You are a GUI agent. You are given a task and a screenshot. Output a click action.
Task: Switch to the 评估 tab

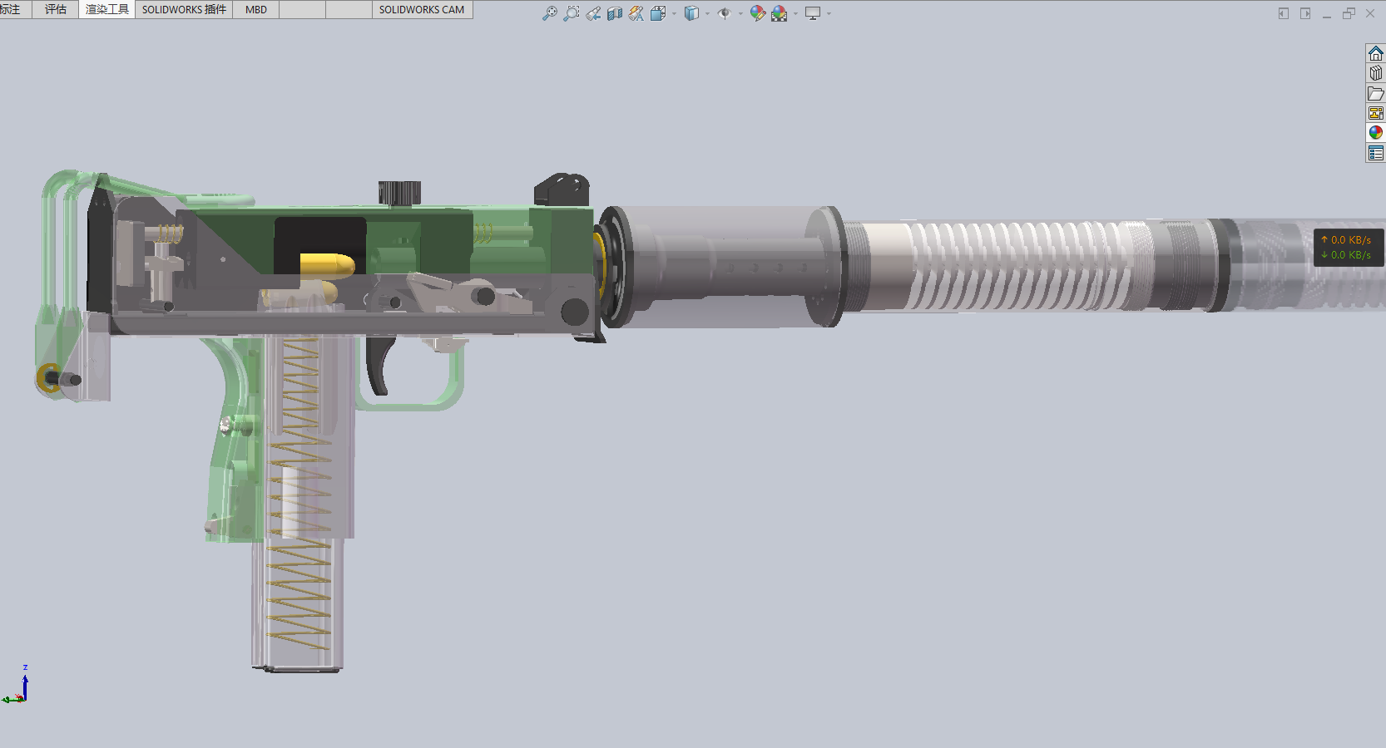click(56, 9)
